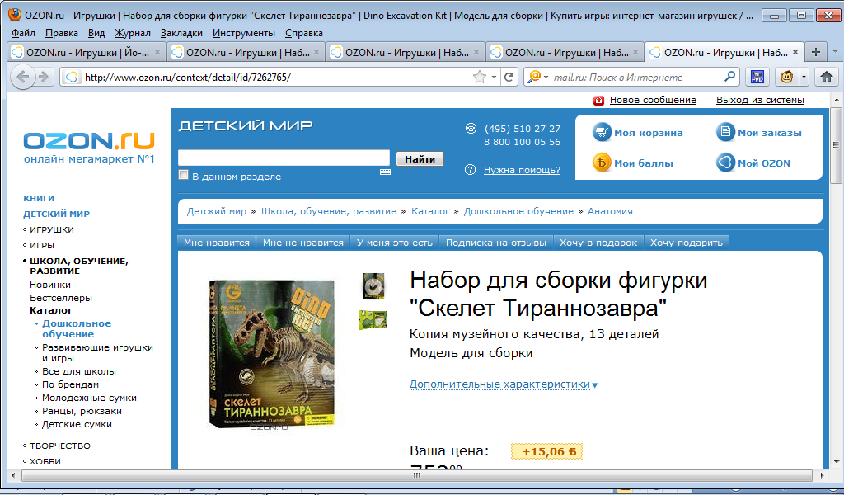
Task: Click 'У меня это есть' button
Action: pyautogui.click(x=395, y=243)
